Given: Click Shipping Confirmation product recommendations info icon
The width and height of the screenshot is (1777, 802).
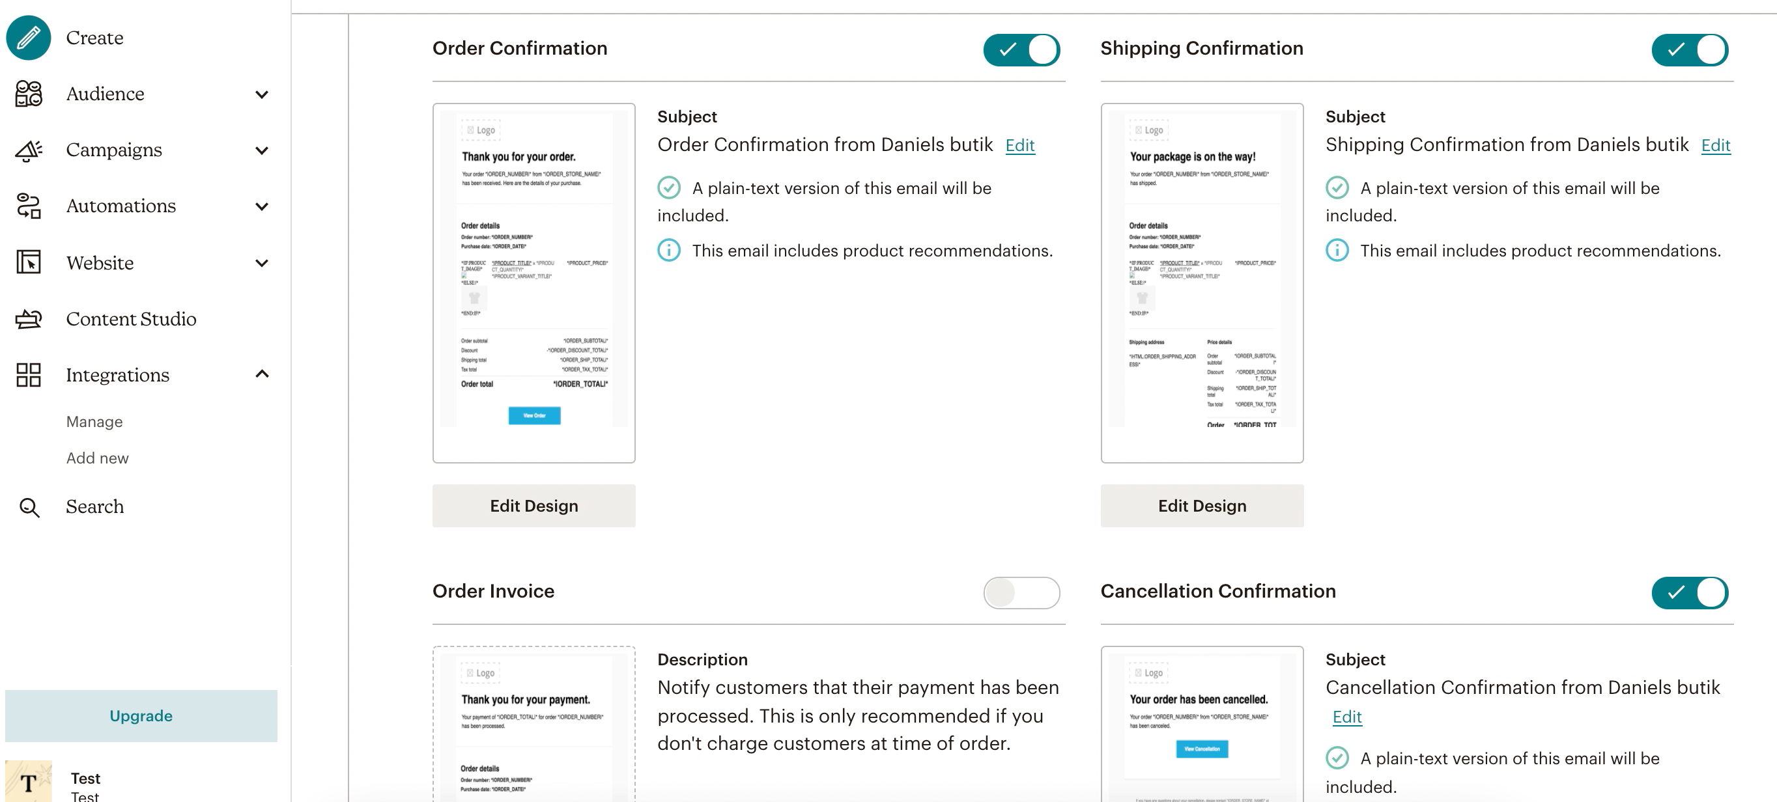Looking at the screenshot, I should pyautogui.click(x=1336, y=251).
